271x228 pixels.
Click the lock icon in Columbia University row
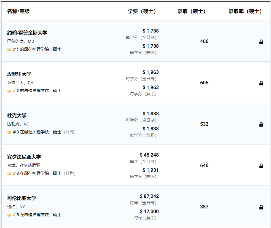[261, 207]
